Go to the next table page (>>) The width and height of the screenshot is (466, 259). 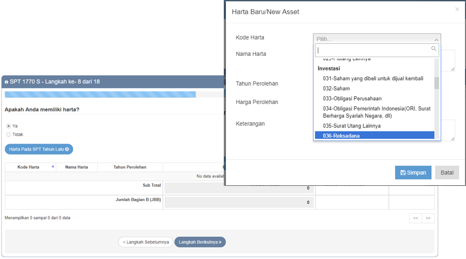428,218
